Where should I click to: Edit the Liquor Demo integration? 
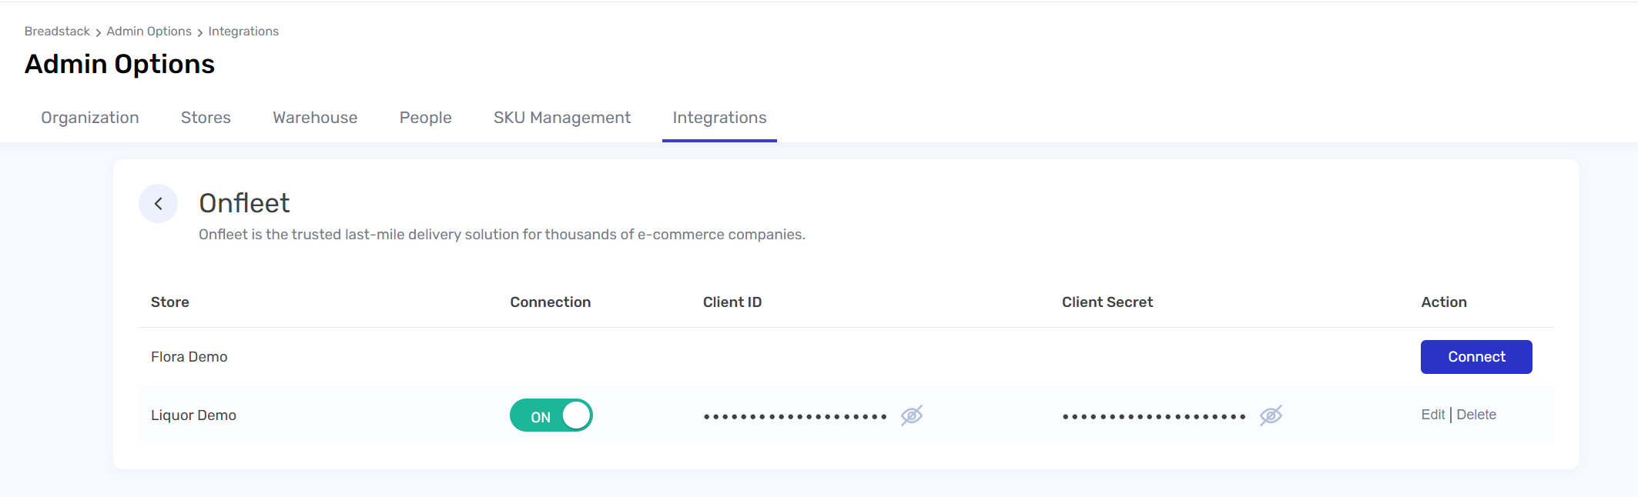(1432, 415)
